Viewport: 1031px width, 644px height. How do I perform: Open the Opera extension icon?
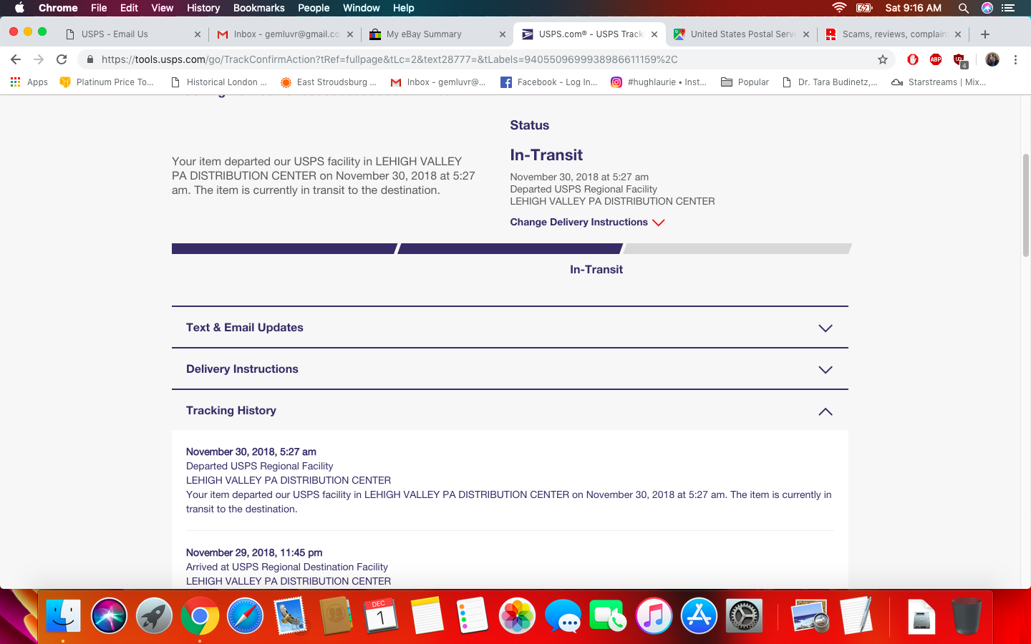[913, 59]
